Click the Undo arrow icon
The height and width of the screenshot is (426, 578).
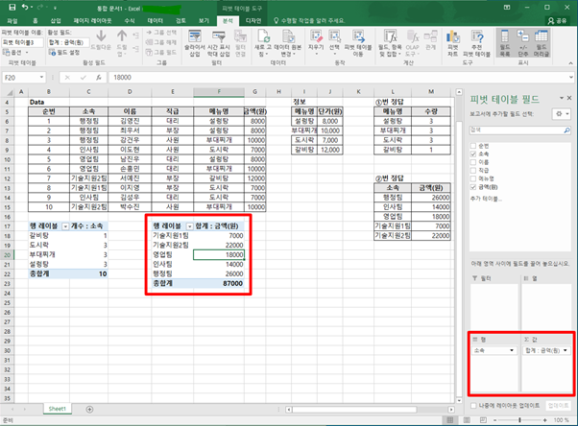pyautogui.click(x=25, y=7)
